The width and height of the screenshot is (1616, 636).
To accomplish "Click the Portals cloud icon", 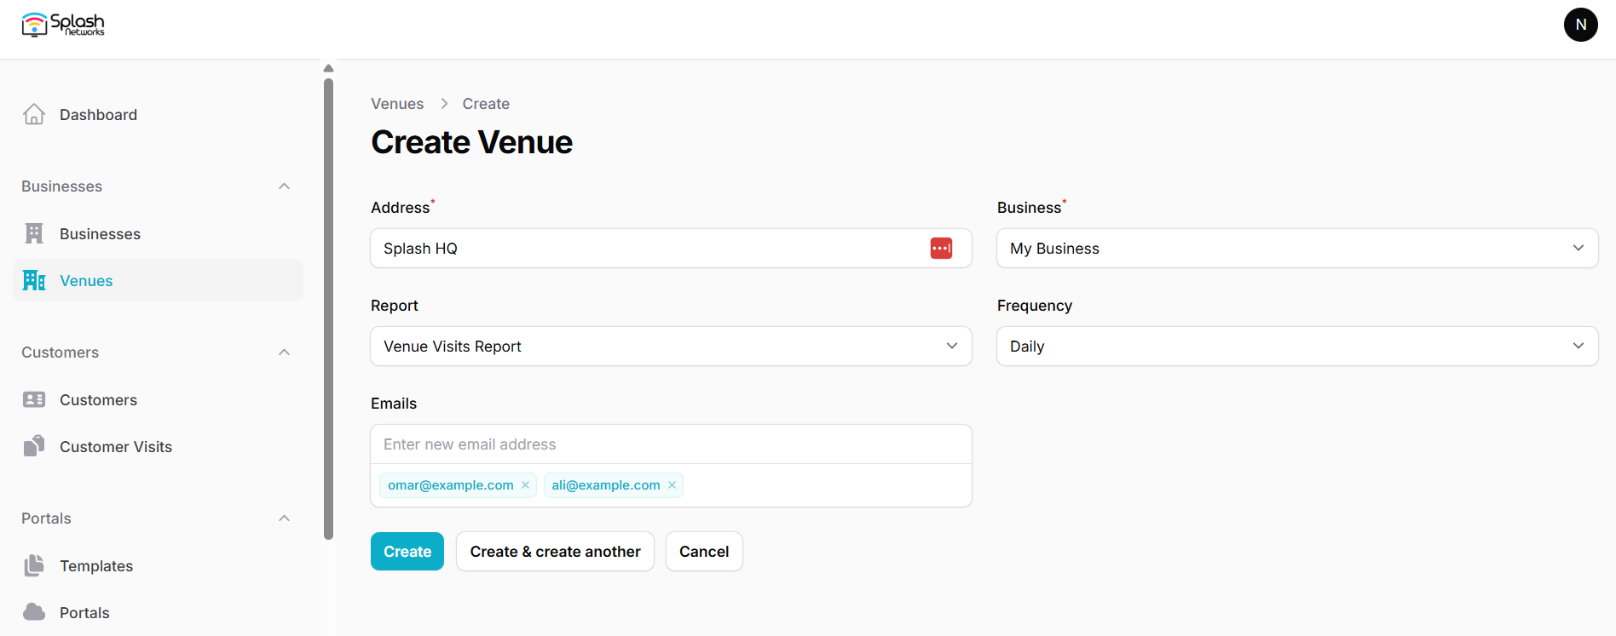I will click(34, 612).
